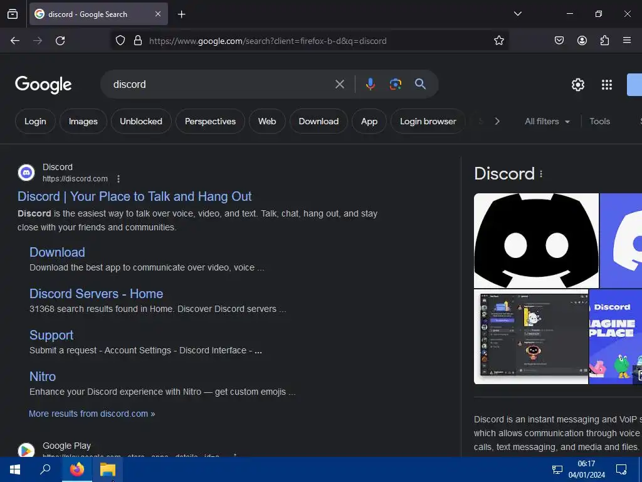
Task: Select the Login filter chip
Action: click(35, 121)
